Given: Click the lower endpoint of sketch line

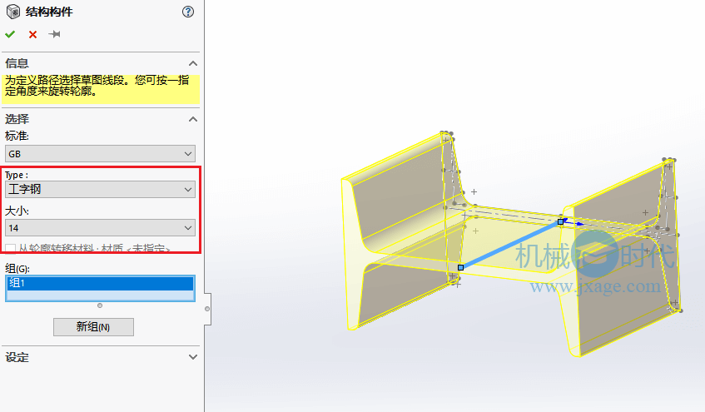Looking at the screenshot, I should (x=460, y=268).
